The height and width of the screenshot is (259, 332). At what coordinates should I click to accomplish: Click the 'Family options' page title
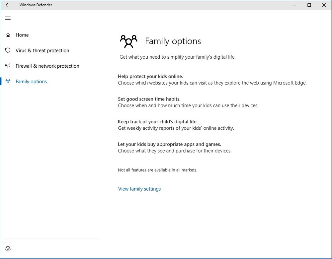tap(173, 41)
